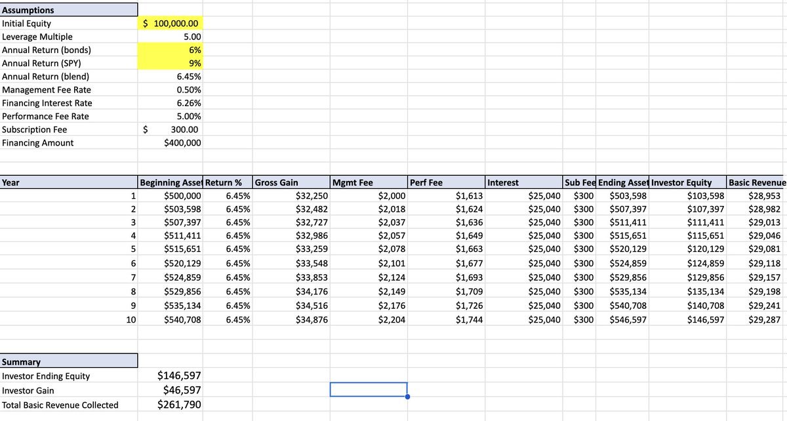This screenshot has height=421, width=787.
Task: Click the Basic Revenue column header
Action: click(x=756, y=183)
